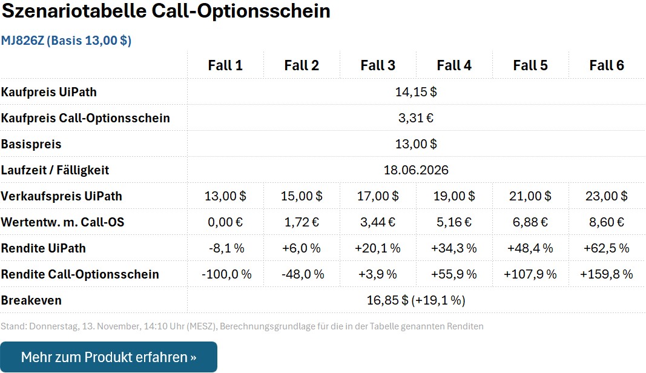Click the 'Szenariotabelle Call-Optionsschein' heading

[x=165, y=12]
